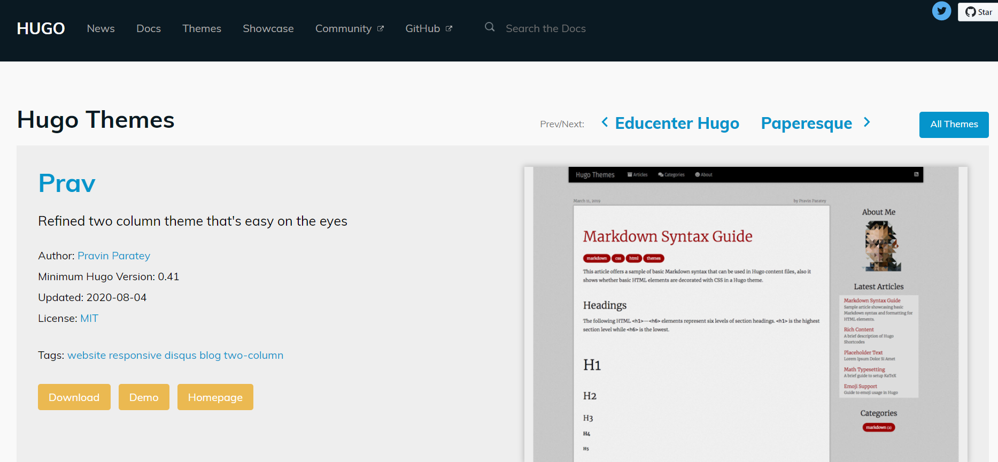998x462 pixels.
Task: Click the Download button
Action: pos(74,397)
